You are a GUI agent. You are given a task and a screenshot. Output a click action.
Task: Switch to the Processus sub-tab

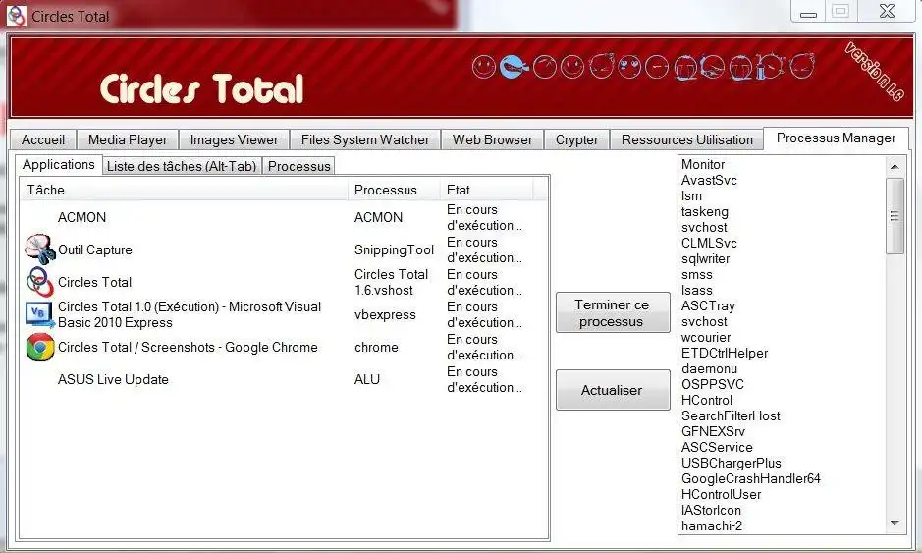298,166
